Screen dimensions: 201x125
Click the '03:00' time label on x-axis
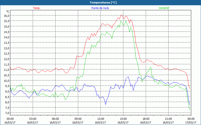coord(33,119)
